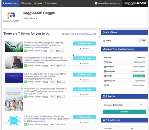
Task: Share the eBook post on Twitter
Action: (84, 89)
